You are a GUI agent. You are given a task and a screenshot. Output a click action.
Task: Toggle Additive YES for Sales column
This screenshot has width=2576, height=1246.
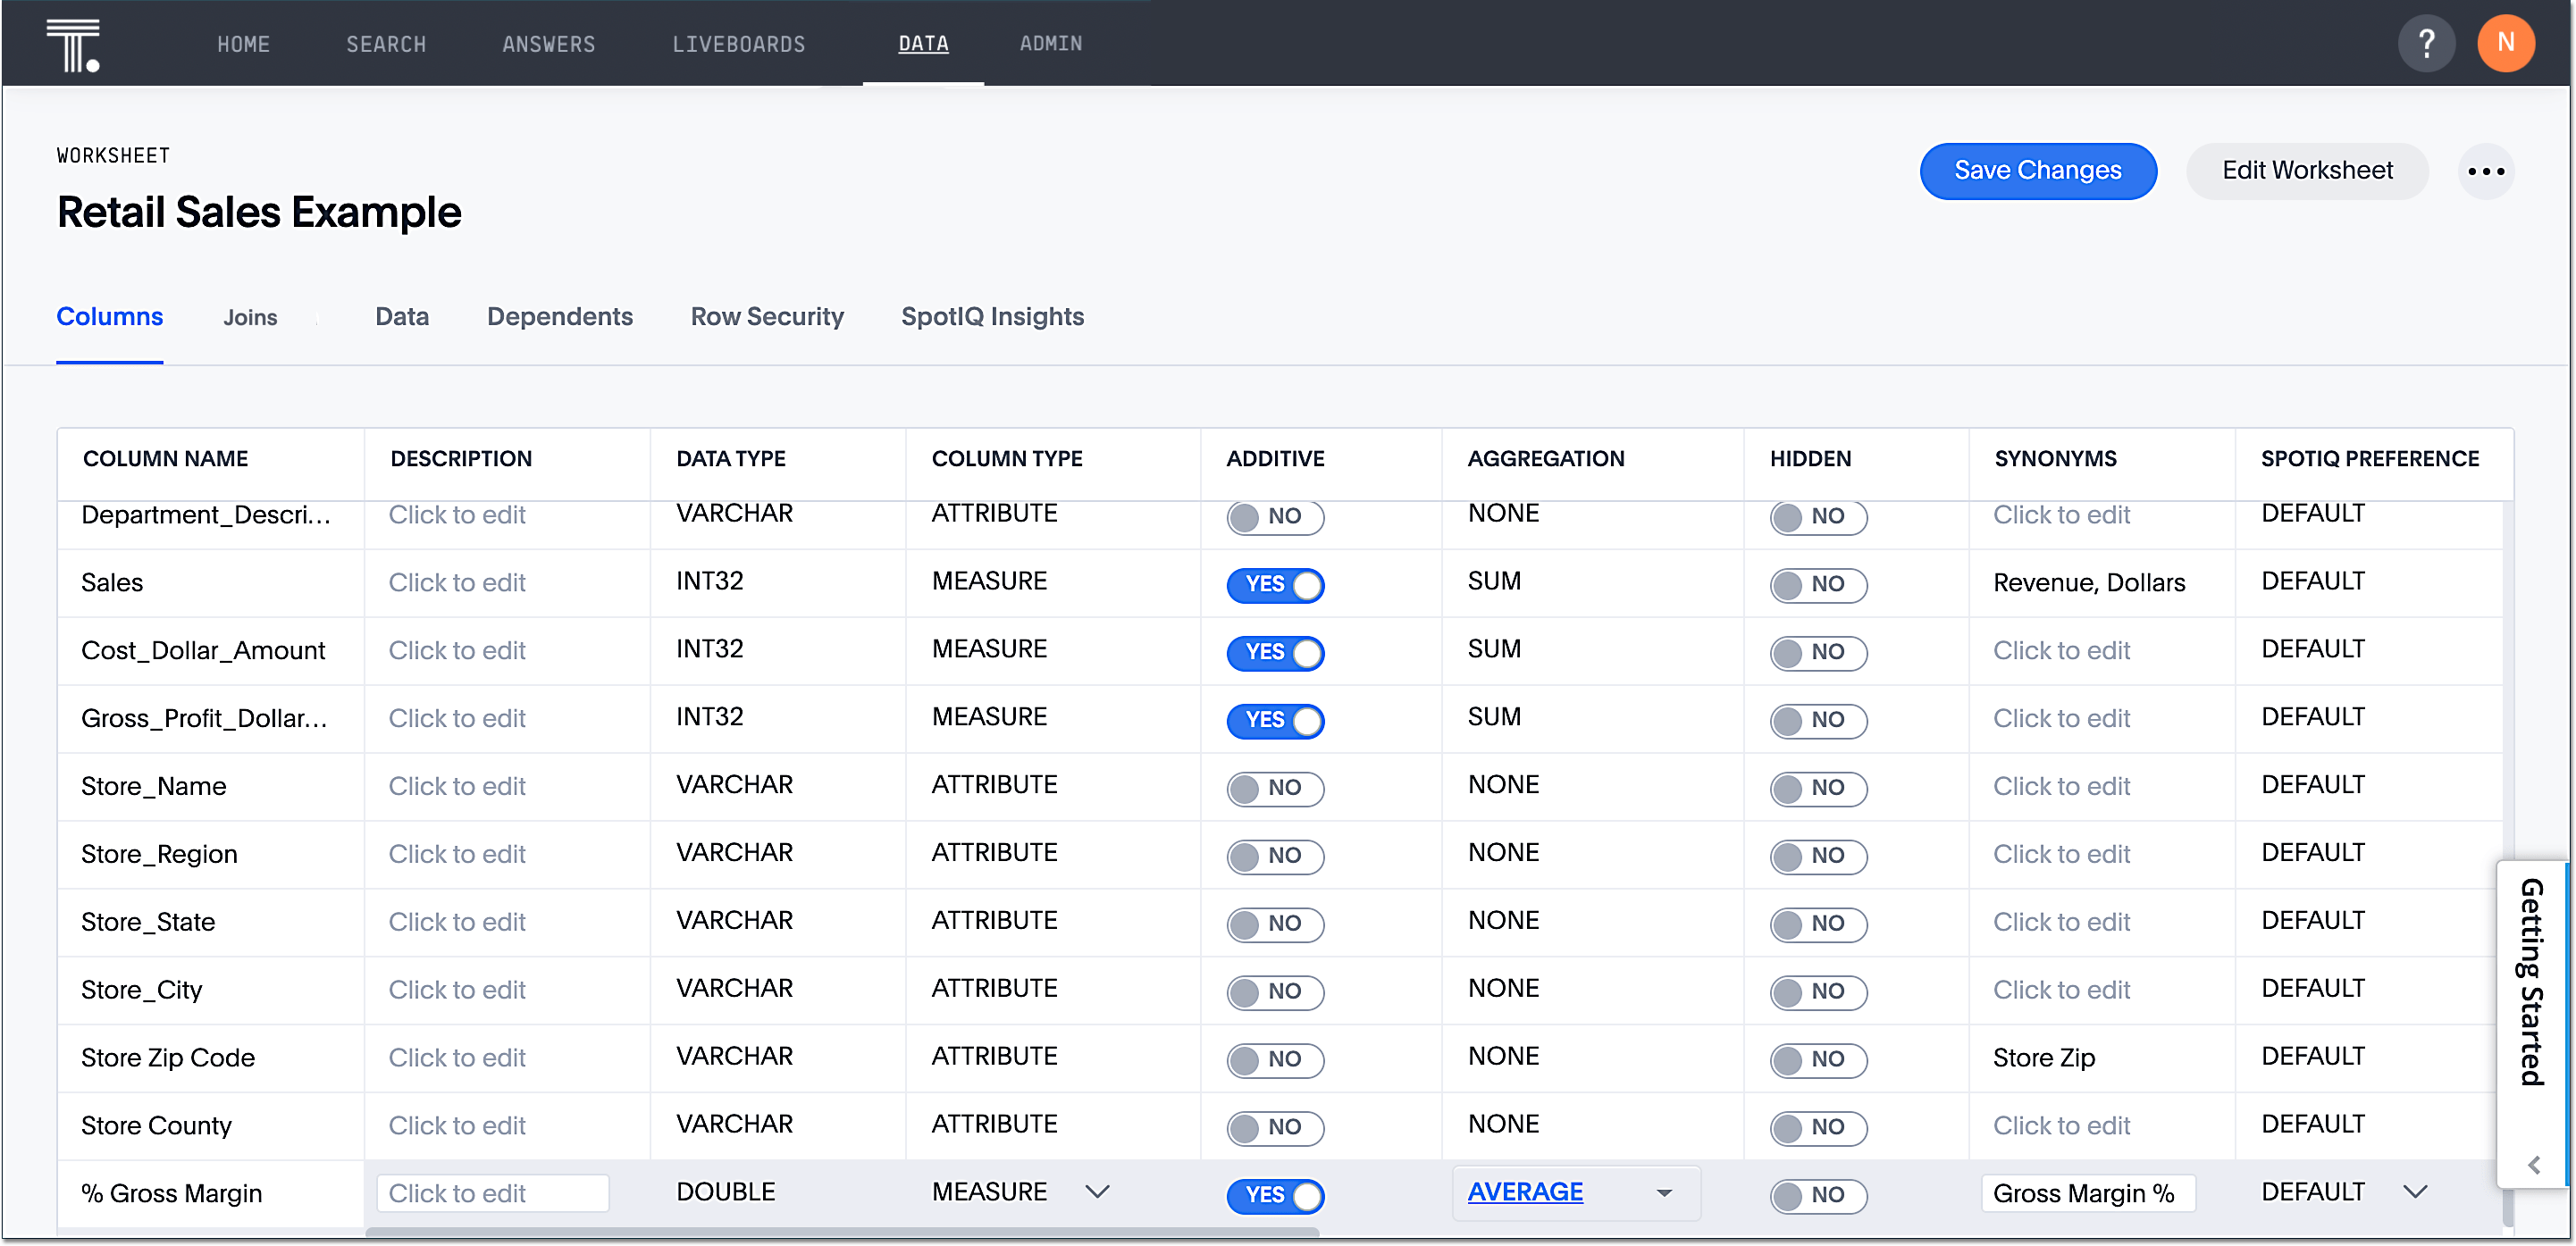coord(1278,582)
